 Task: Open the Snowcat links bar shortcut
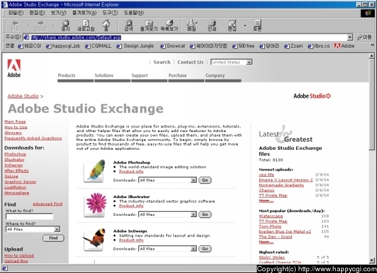pos(173,46)
